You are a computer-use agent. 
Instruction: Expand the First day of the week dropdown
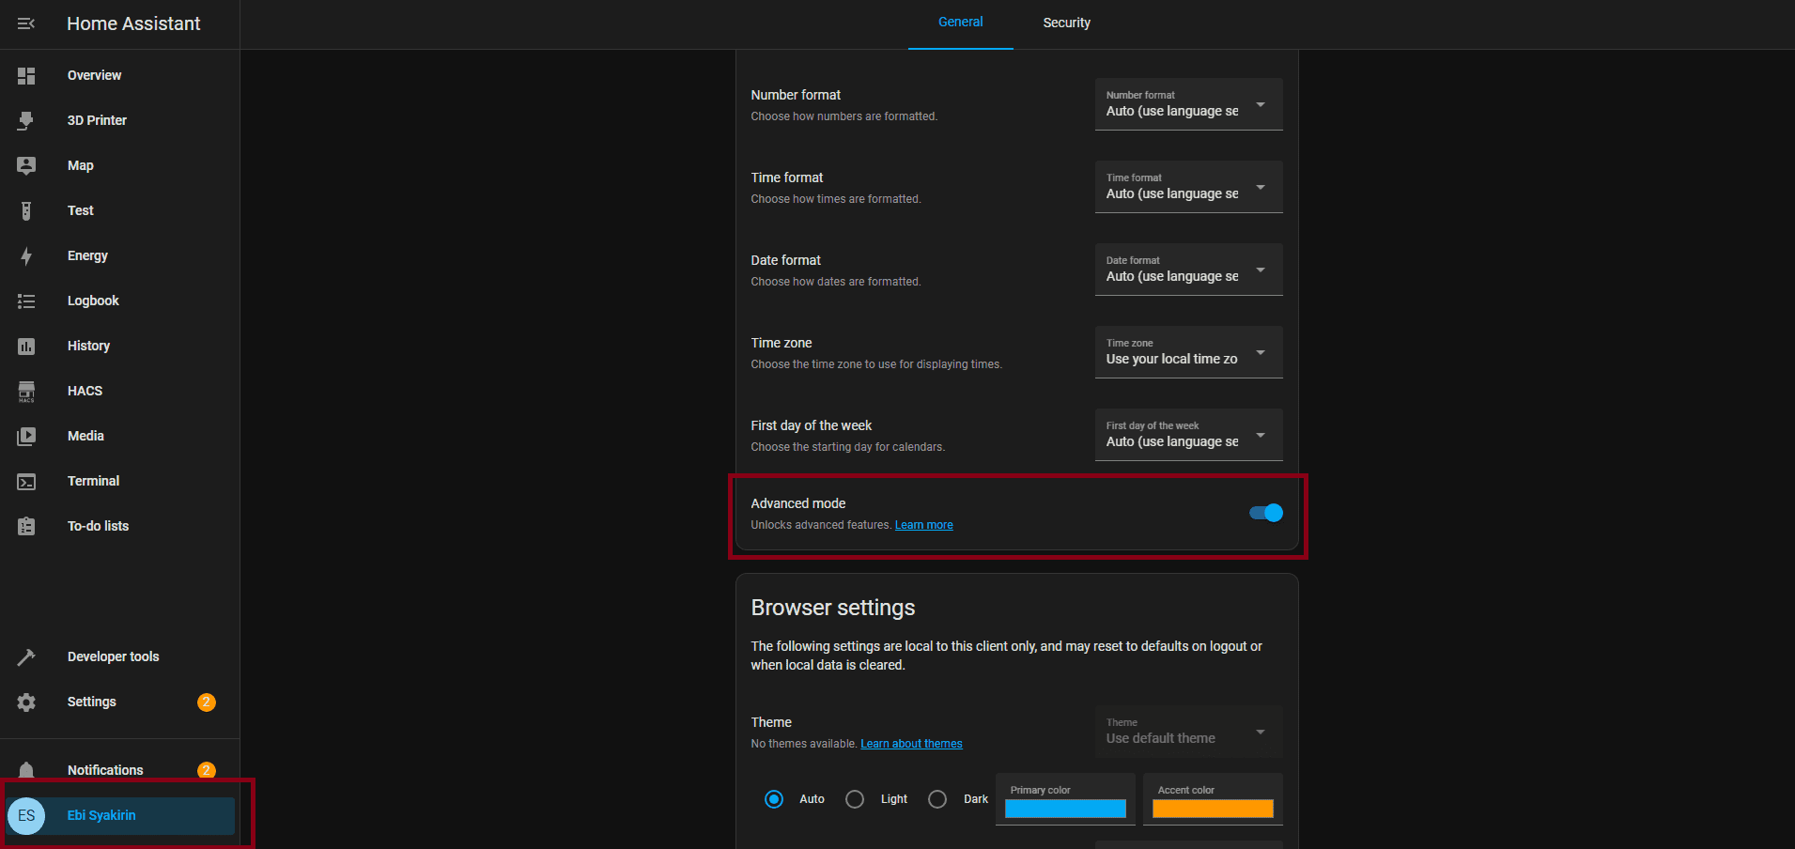pyautogui.click(x=1188, y=435)
